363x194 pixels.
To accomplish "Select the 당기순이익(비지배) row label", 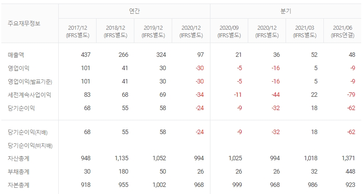I will click(30, 146).
